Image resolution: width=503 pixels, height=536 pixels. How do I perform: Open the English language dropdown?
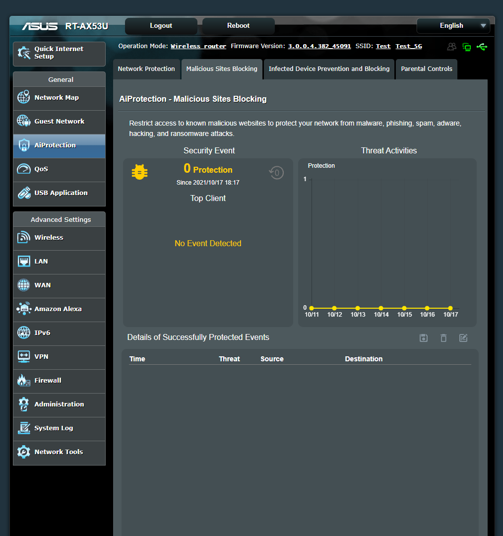click(453, 26)
